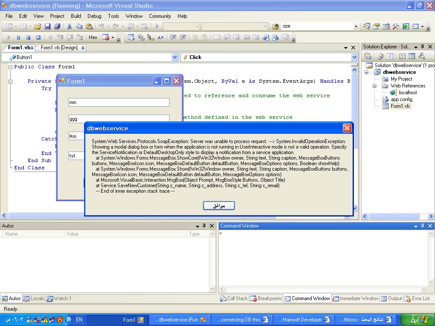Screen dimensions: 435x326
Task: Click the Open File folder icon
Action: (x=38, y=26)
